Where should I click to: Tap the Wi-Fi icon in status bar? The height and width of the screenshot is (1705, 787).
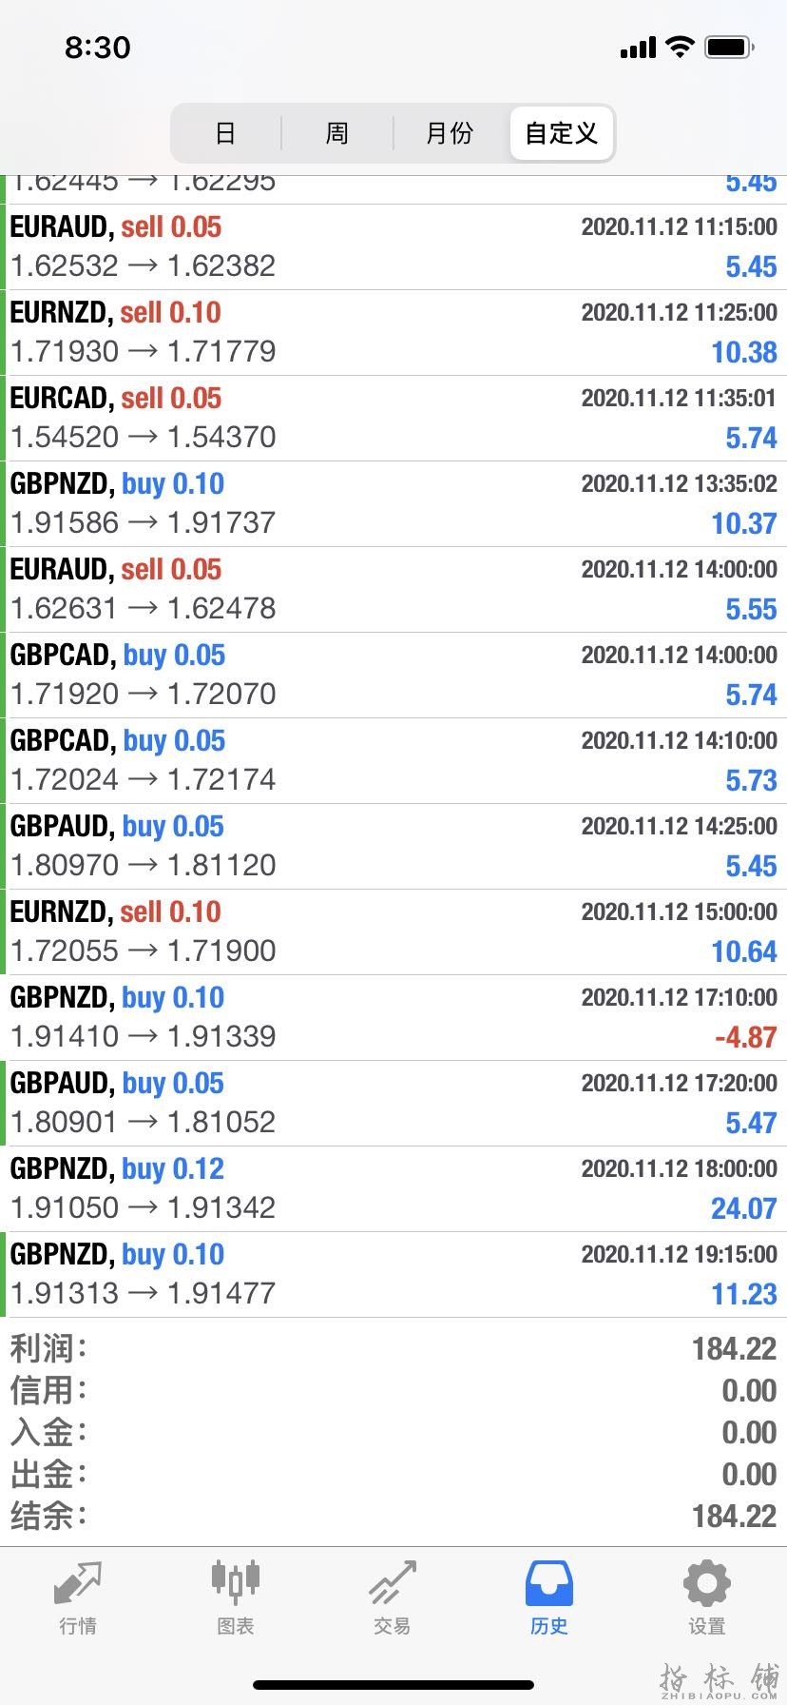[x=680, y=47]
